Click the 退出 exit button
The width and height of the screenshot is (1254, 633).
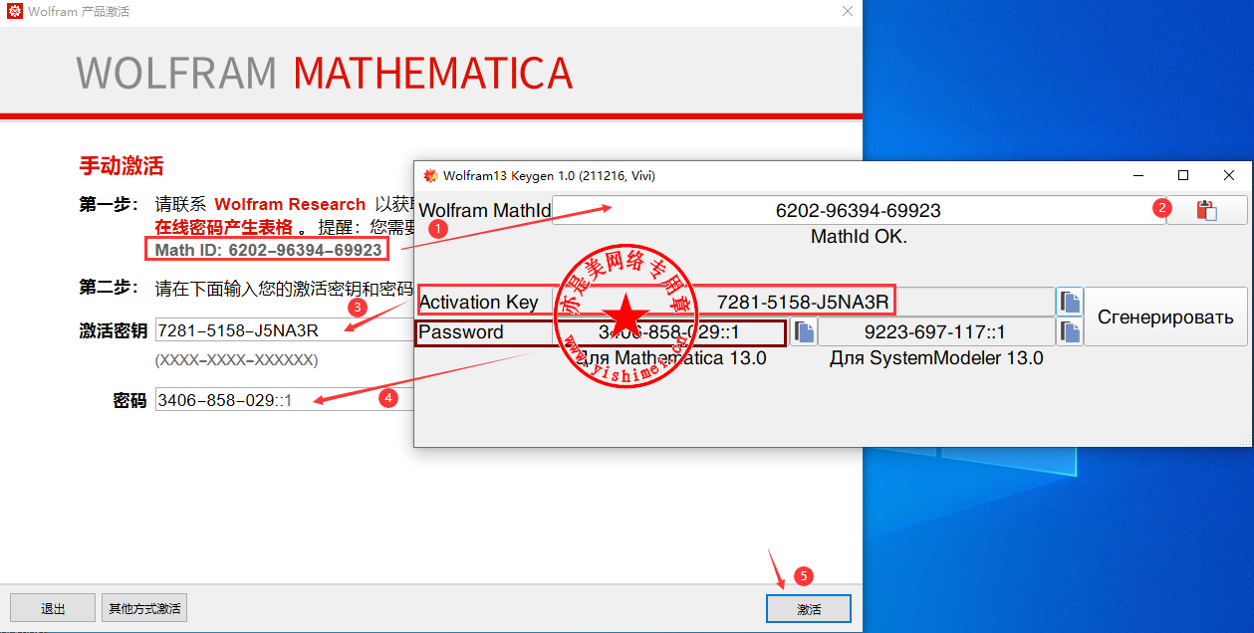pyautogui.click(x=53, y=608)
